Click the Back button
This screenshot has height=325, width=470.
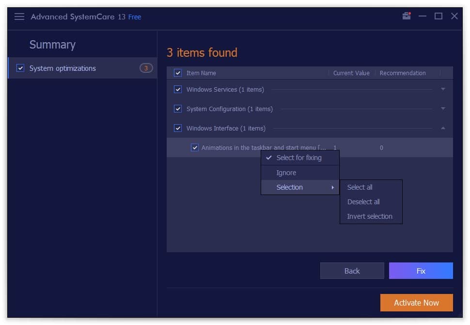coord(352,271)
